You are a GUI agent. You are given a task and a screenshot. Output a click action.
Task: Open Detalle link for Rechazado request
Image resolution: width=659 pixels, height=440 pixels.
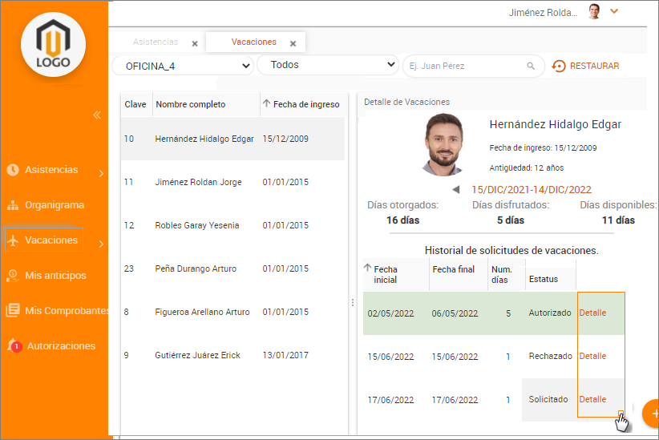tap(592, 356)
